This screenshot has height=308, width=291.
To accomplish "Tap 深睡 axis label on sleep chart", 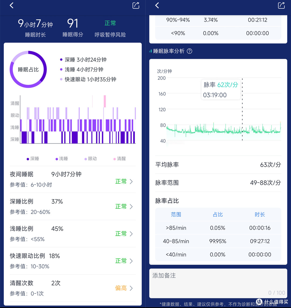I will [x=15, y=140].
